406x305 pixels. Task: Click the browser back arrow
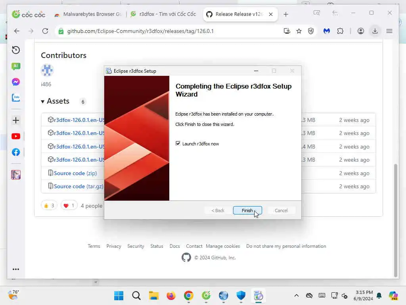tap(17, 31)
